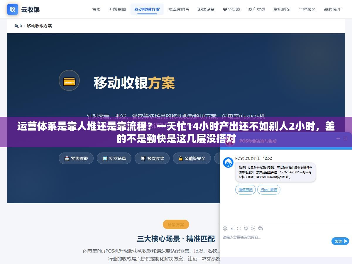Screen dimensions: 352x264
Task: Click the agent avatar in chat
Action: [228, 163]
